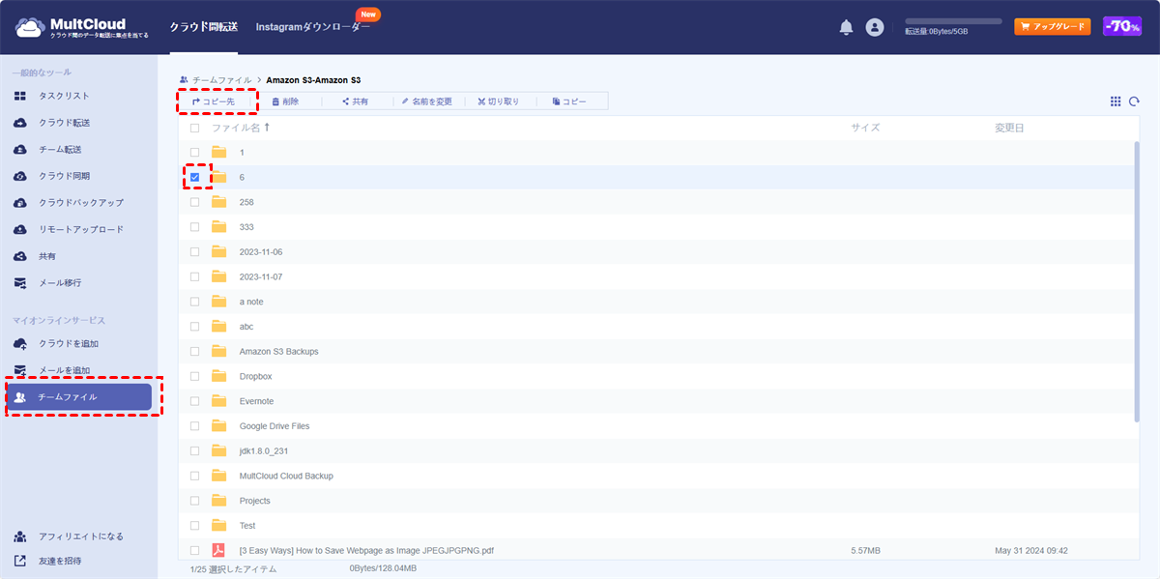Click the 友達を招待 share icon
The image size is (1160, 579).
pos(19,561)
